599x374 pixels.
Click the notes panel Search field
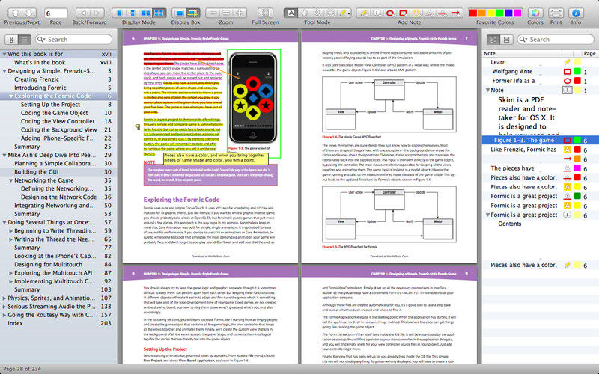pos(556,40)
